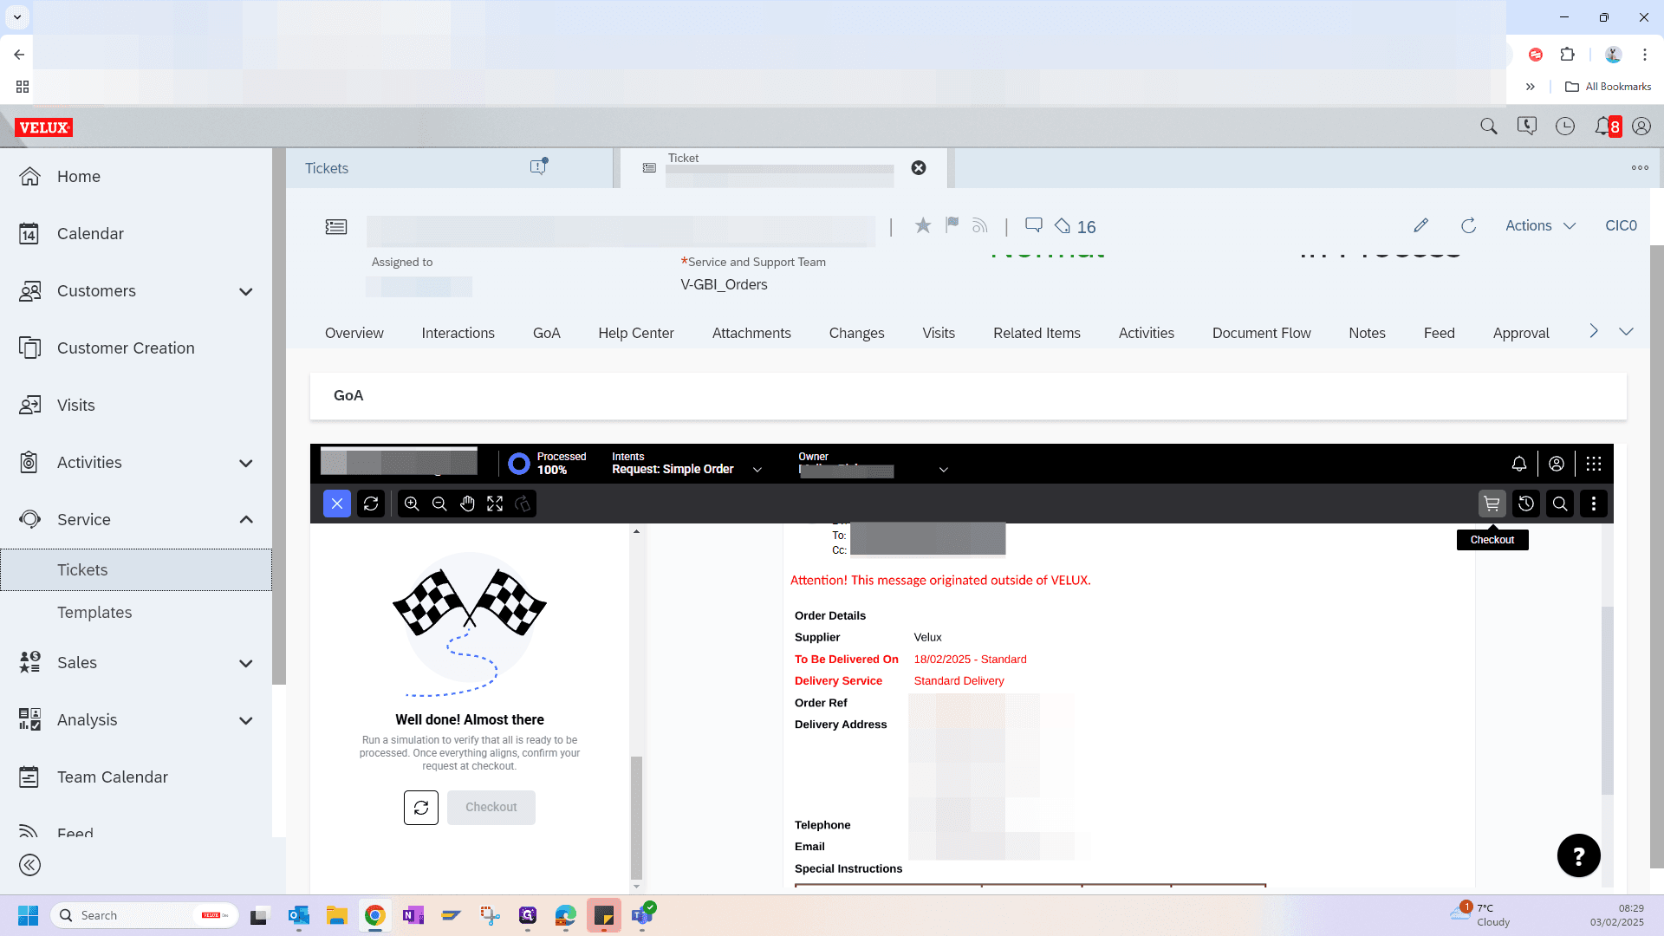This screenshot has height=936, width=1664.
Task: Click the left panel vertical scrollbar
Action: pos(636,816)
